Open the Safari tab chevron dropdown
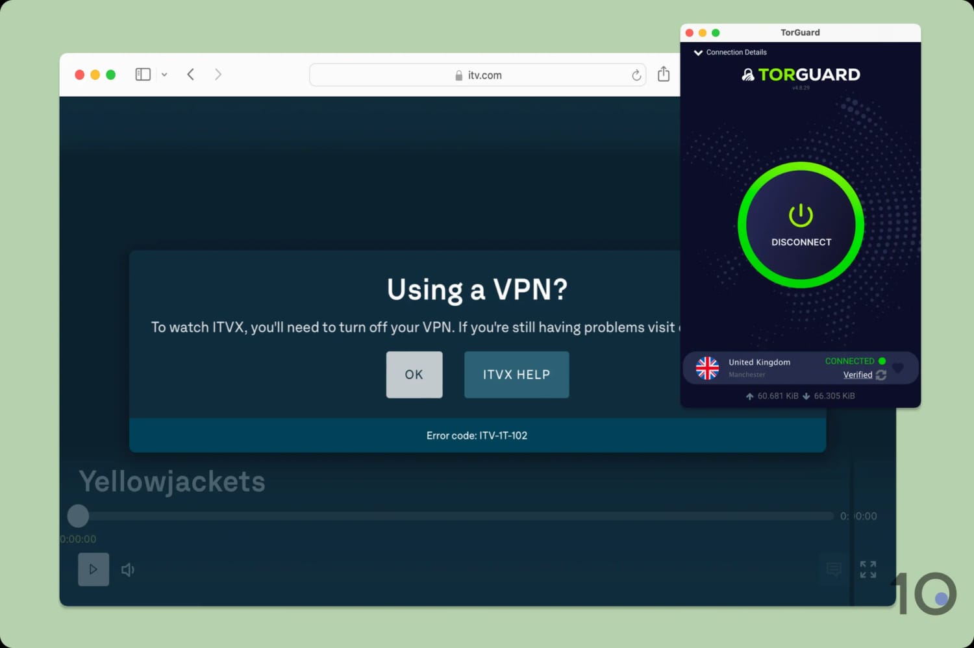Image resolution: width=974 pixels, height=648 pixels. 164,74
